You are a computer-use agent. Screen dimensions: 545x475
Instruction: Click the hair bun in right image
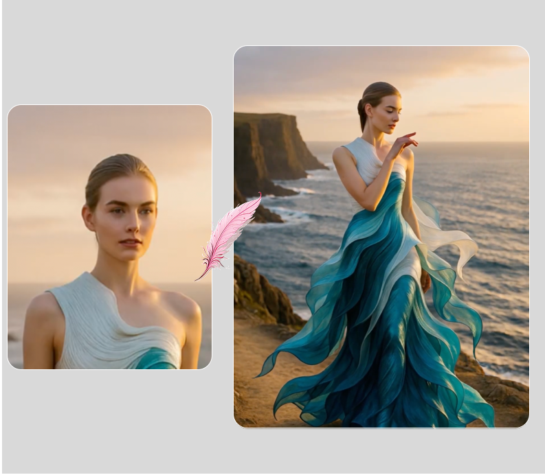(x=362, y=106)
